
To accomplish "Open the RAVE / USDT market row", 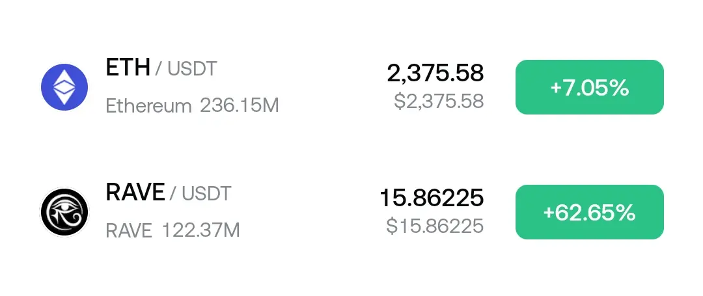I will pos(351,212).
